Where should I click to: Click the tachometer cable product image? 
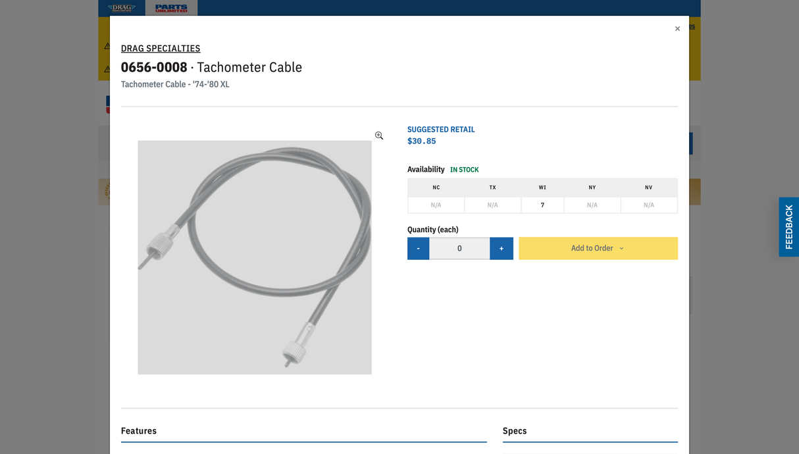click(x=255, y=257)
